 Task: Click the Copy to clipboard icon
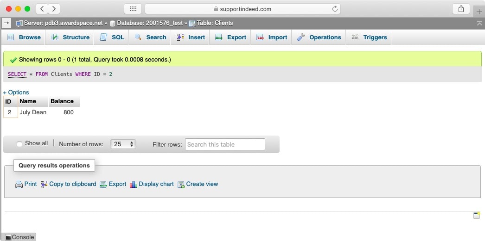click(x=44, y=184)
